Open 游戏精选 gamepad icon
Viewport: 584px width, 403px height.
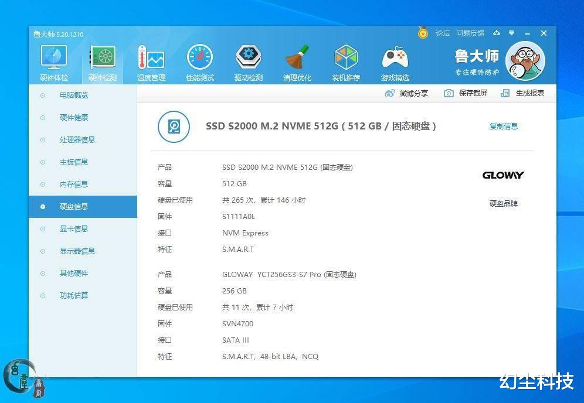point(395,63)
